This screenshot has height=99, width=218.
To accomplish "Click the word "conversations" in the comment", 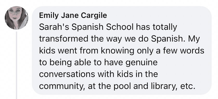I will pos(67,74).
